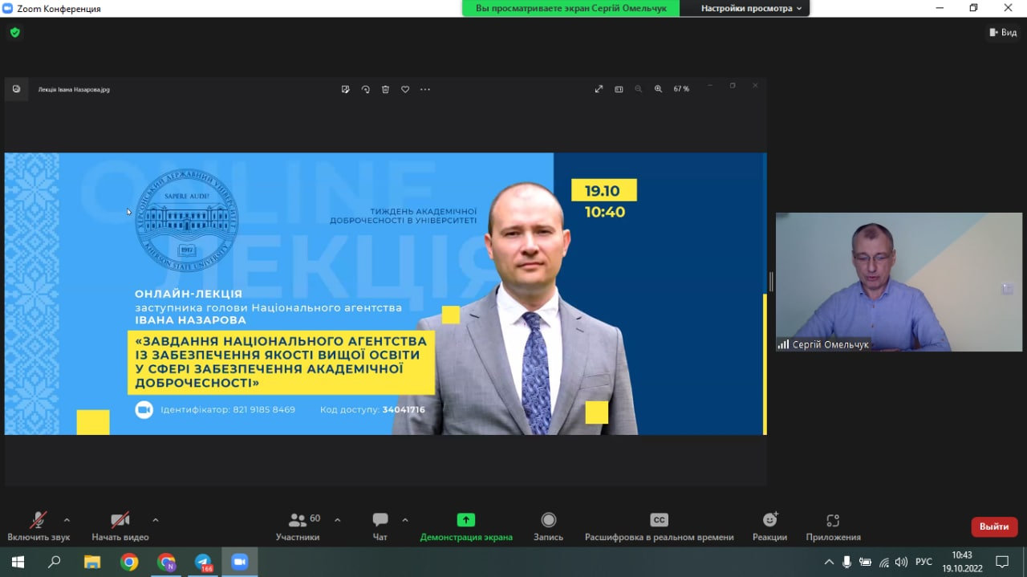Viewport: 1027px width, 577px height.
Task: Click Zoom icon in taskbar
Action: click(x=239, y=562)
